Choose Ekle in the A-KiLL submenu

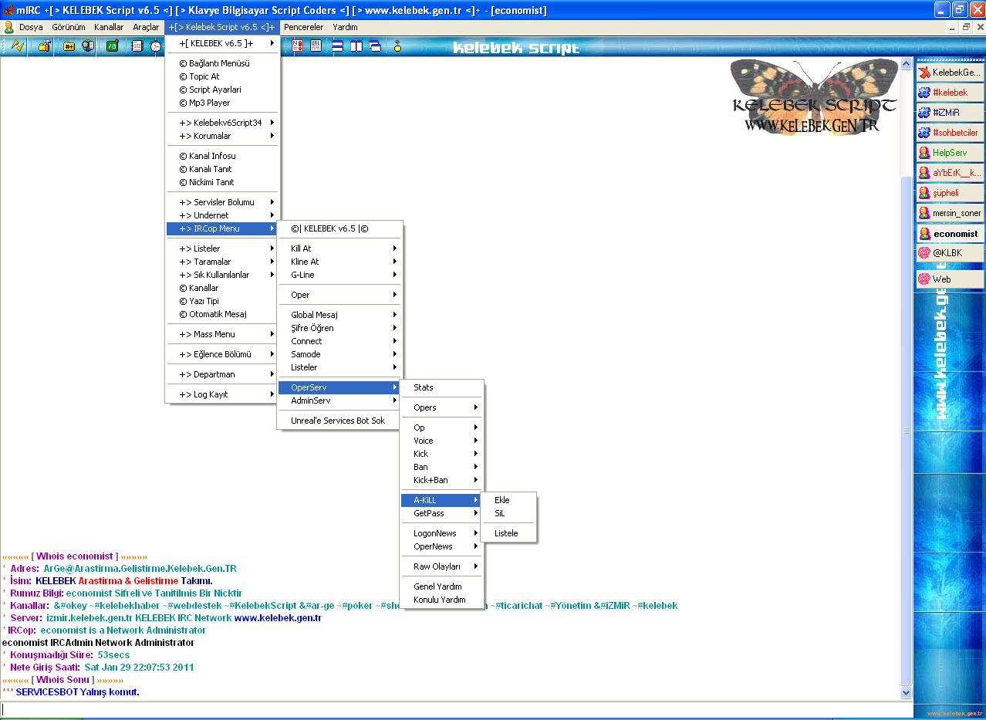pyautogui.click(x=508, y=500)
